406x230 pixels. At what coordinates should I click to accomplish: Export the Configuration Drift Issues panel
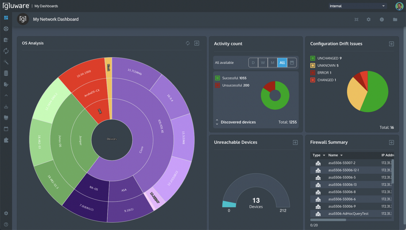tap(391, 44)
